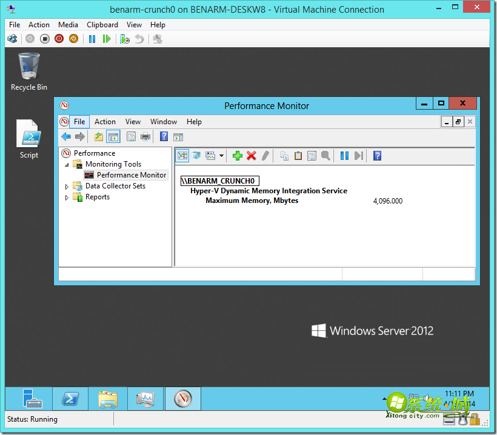Open the counter Properties icon
The height and width of the screenshot is (435, 497).
[312, 156]
